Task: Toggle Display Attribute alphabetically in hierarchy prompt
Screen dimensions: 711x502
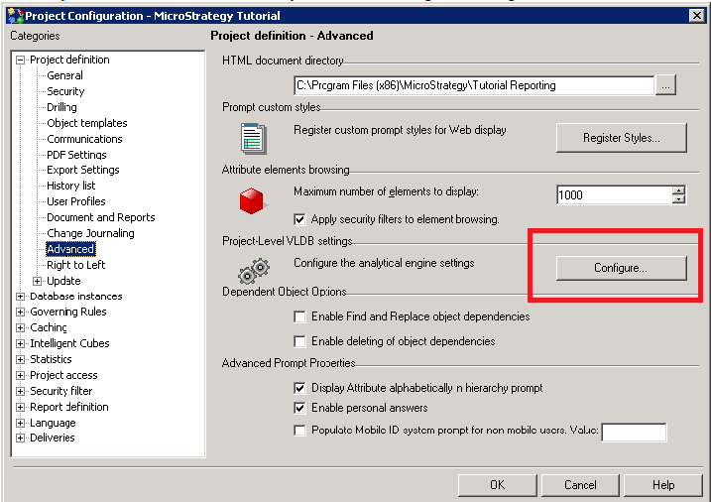Action: click(x=300, y=388)
